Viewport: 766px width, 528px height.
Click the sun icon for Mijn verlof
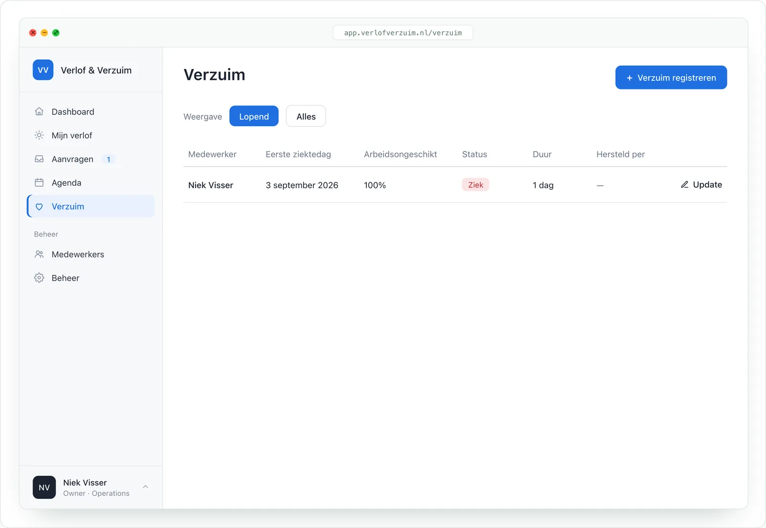coord(39,135)
